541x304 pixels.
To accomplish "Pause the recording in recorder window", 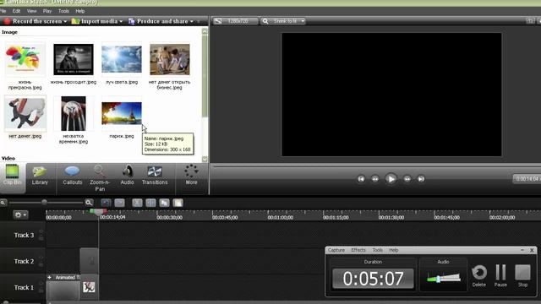I will (500, 276).
